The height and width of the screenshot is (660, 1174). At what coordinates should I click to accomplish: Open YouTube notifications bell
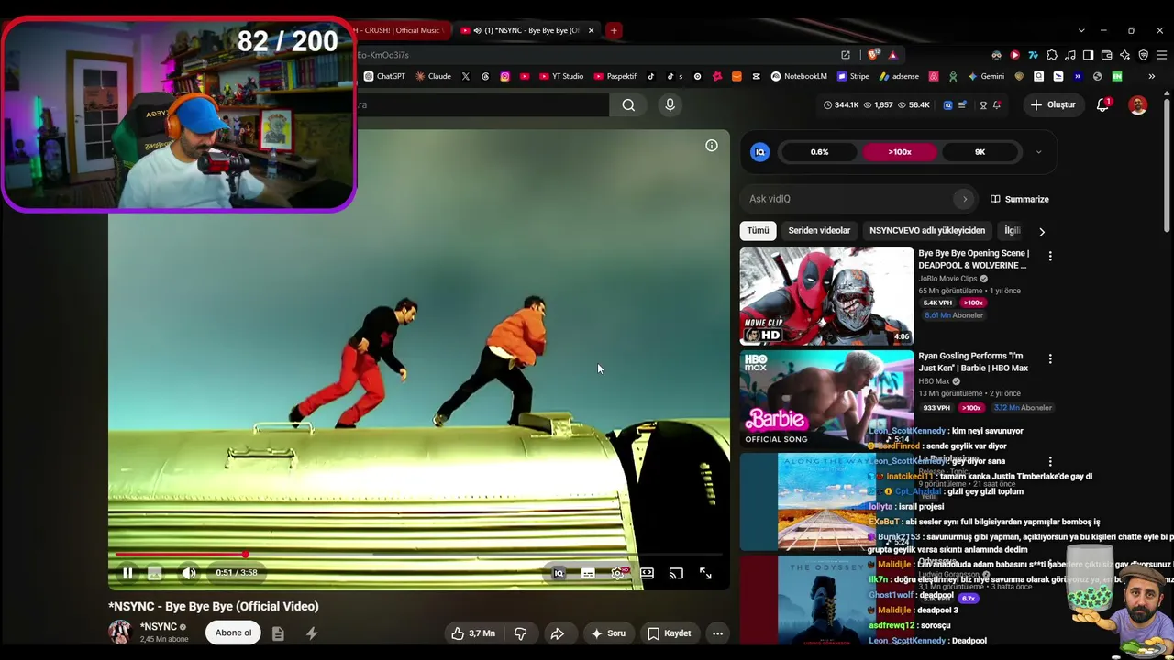(x=1103, y=104)
